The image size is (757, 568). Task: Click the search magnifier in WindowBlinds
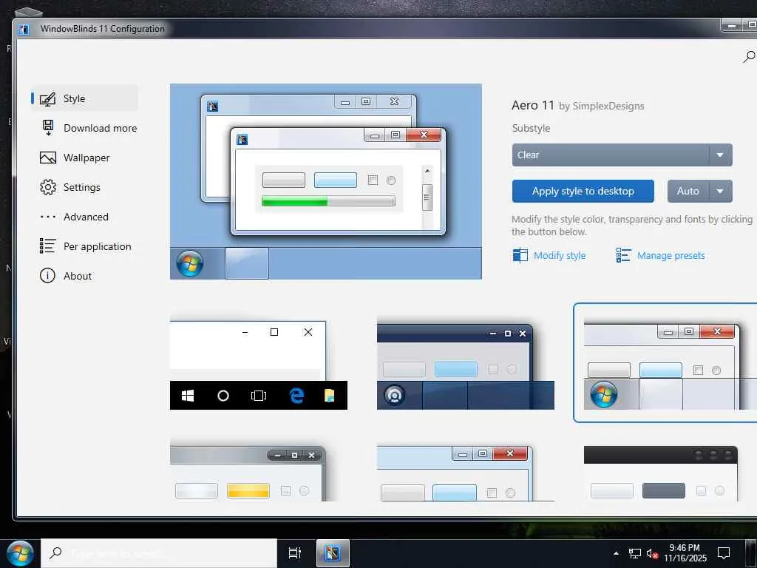(749, 57)
